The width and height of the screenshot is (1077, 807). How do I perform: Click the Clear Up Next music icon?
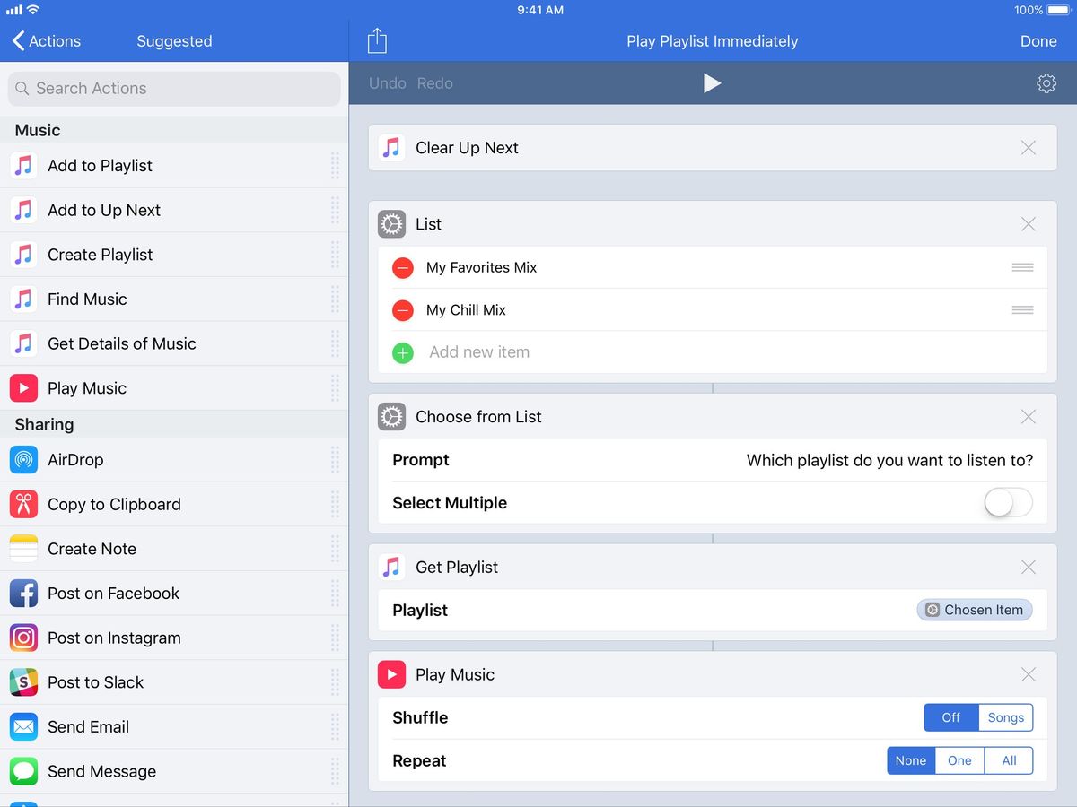click(390, 147)
